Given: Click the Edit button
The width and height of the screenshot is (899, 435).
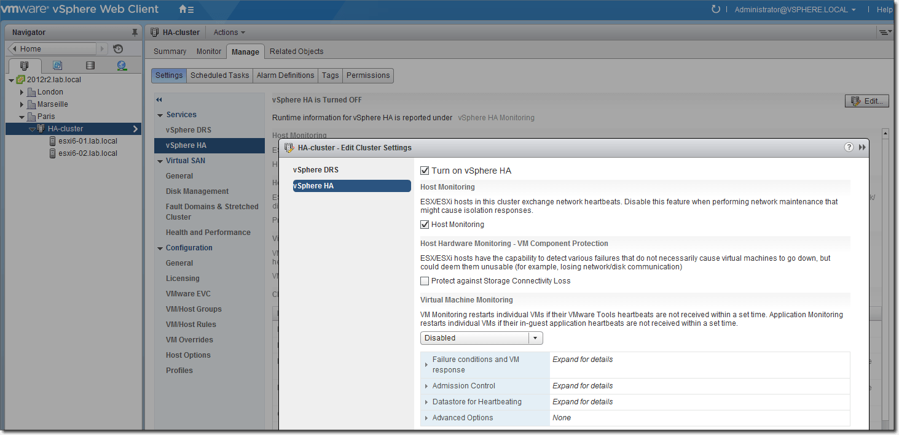Looking at the screenshot, I should [x=866, y=101].
